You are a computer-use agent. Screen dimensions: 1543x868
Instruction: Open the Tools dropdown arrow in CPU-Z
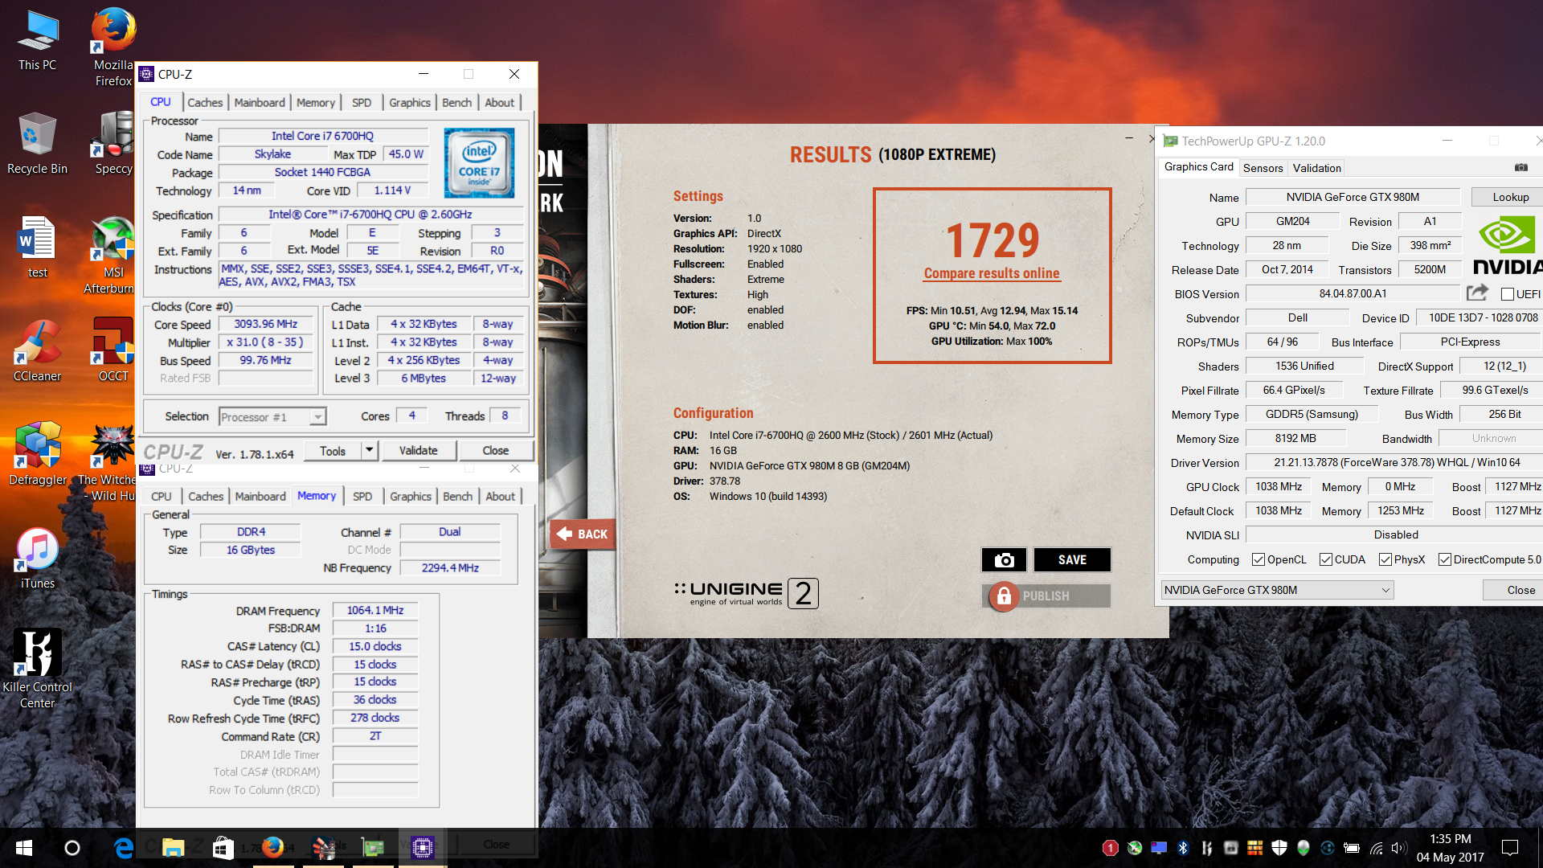[x=370, y=451]
